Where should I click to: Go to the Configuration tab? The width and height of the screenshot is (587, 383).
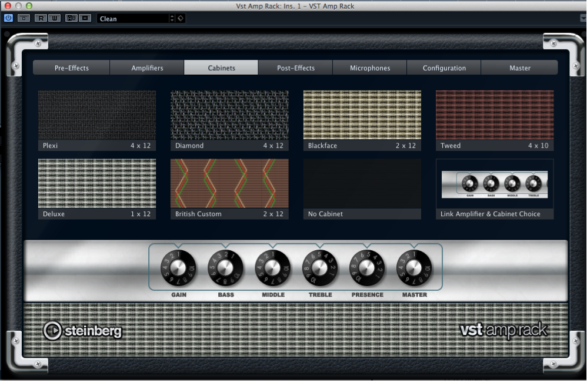[x=444, y=68]
